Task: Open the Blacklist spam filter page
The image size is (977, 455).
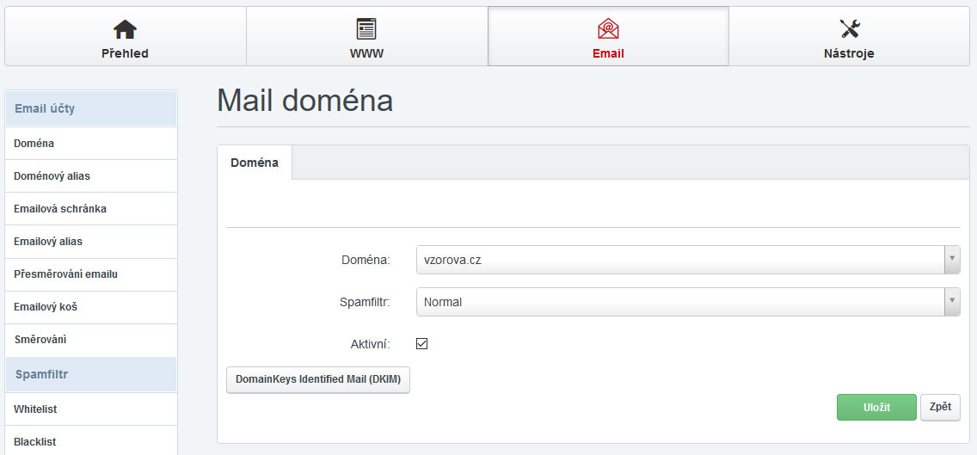Action: (35, 442)
